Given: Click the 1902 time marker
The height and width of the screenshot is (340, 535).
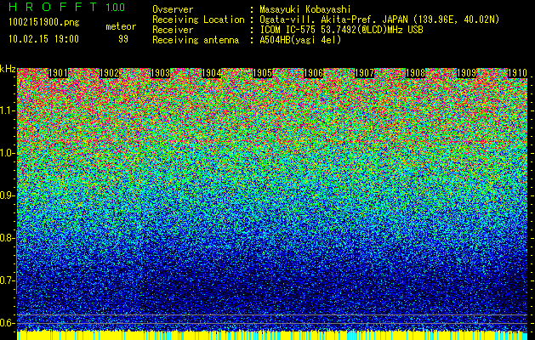Looking at the screenshot, I should pos(109,73).
